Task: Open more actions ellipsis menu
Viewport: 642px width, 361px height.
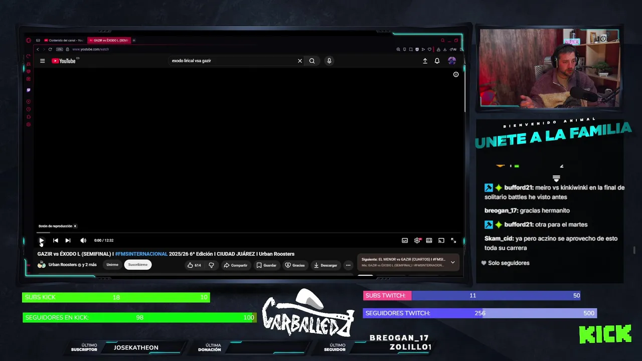Action: click(348, 265)
